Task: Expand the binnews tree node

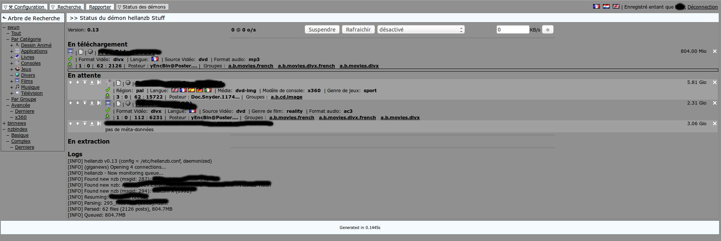Action: [4, 123]
